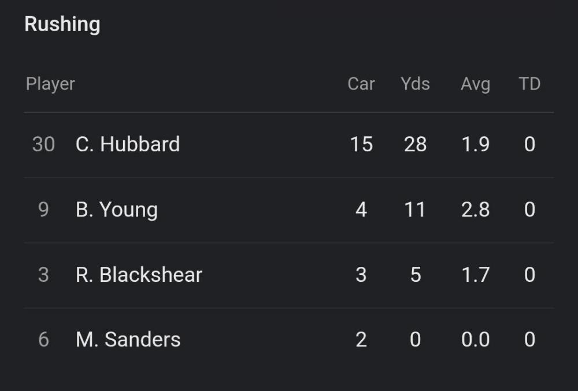Select Young's 2.8 average value
This screenshot has height=391, width=578.
click(x=475, y=209)
